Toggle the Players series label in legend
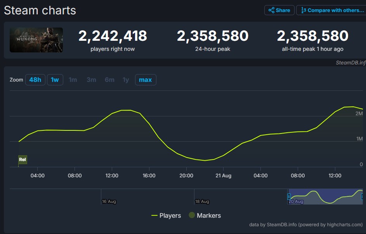Viewport: 366px width, 234px height. tap(170, 215)
